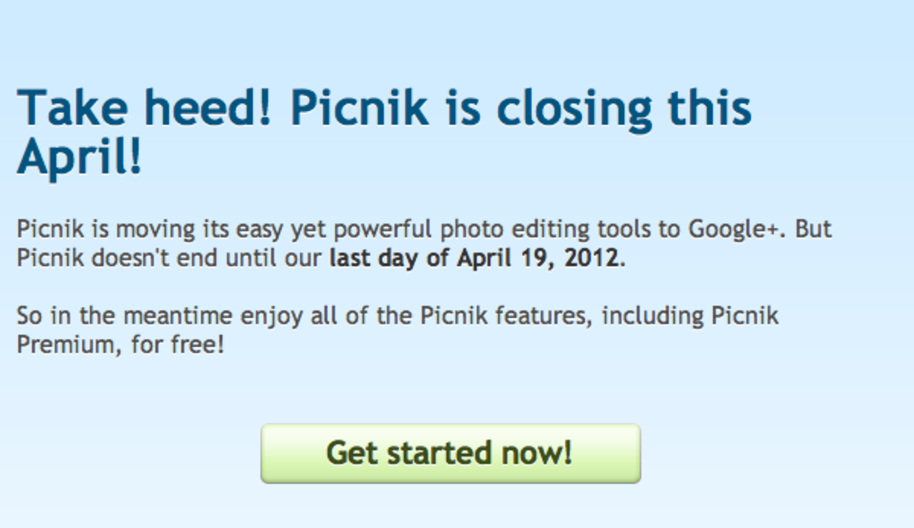This screenshot has height=528, width=914.
Task: Click the word "features" in the second paragraph
Action: (539, 315)
